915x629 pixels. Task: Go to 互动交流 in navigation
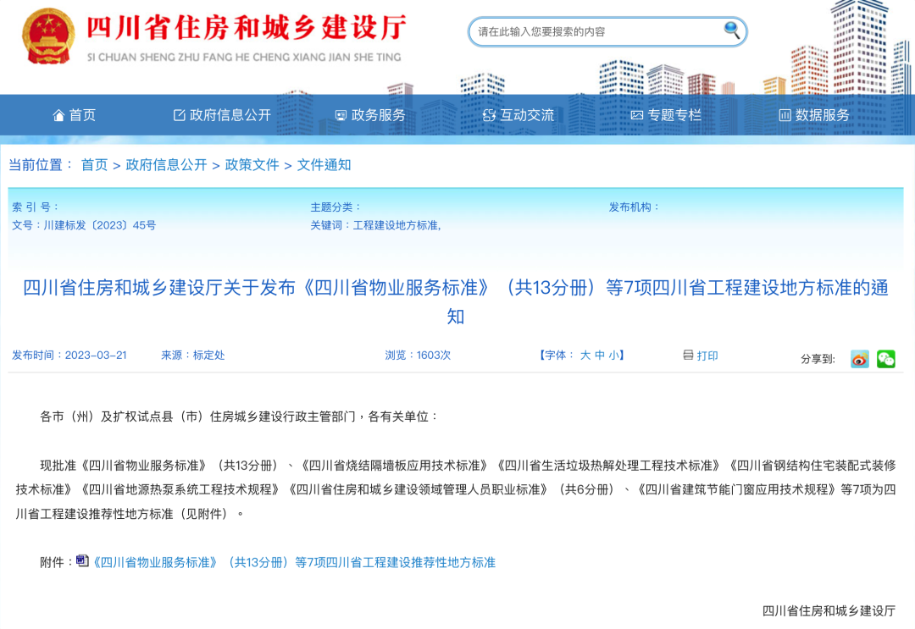[x=518, y=115]
